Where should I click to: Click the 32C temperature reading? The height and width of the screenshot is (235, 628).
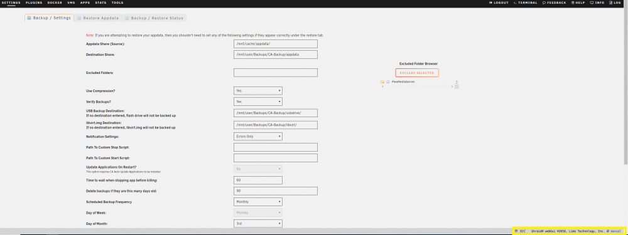coord(522,231)
